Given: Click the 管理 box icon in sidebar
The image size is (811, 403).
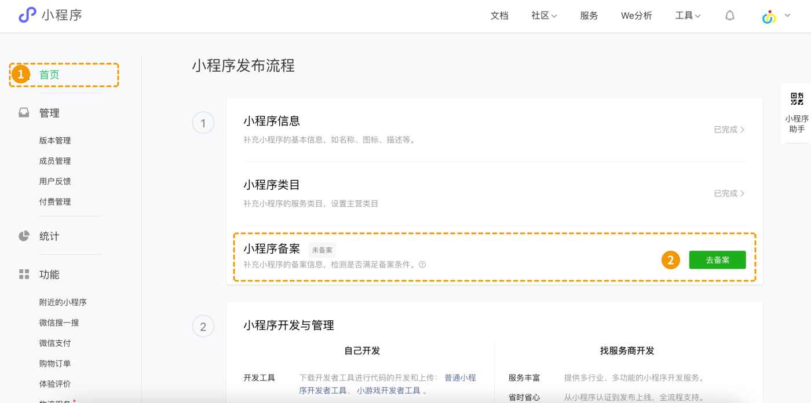Looking at the screenshot, I should [x=24, y=112].
